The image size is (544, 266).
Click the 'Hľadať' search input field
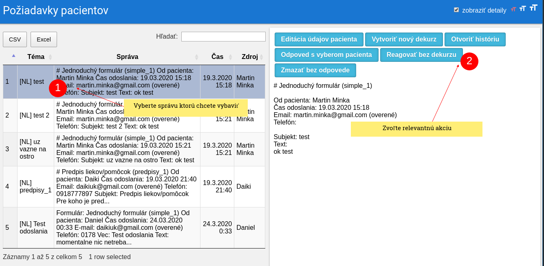223,37
